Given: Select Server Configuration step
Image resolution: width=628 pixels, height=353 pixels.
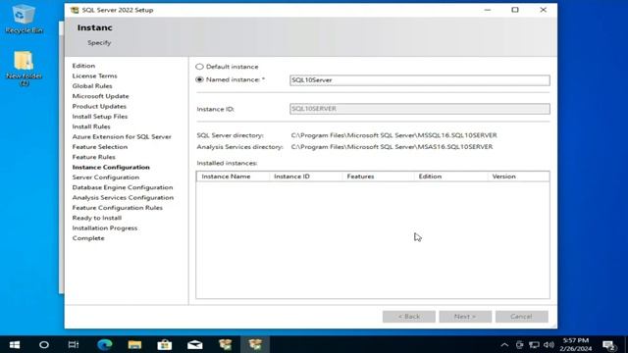Looking at the screenshot, I should click(x=106, y=177).
